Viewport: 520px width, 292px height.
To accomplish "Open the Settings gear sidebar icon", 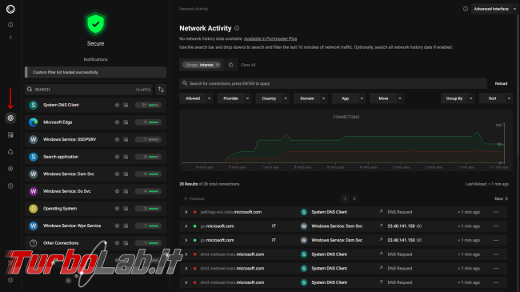I will point(10,169).
